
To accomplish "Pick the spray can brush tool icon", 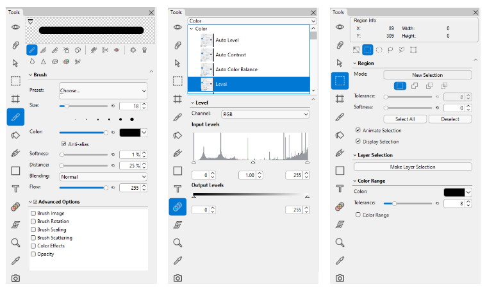I will (x=66, y=50).
